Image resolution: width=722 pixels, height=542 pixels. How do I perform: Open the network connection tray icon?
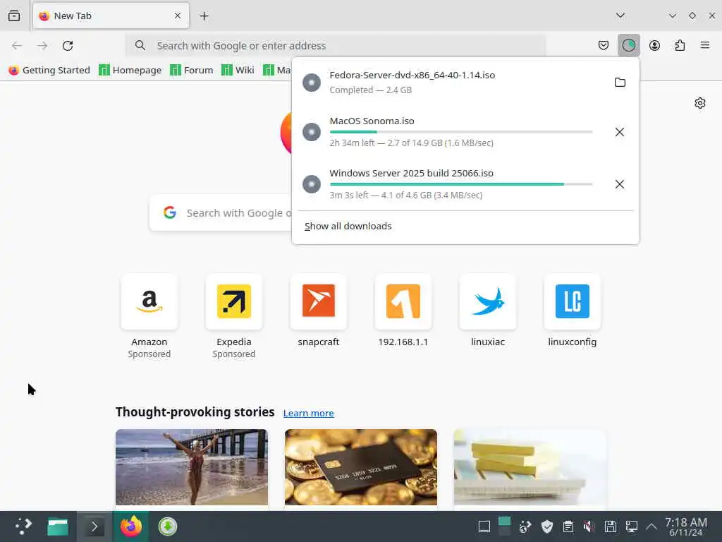tap(631, 526)
